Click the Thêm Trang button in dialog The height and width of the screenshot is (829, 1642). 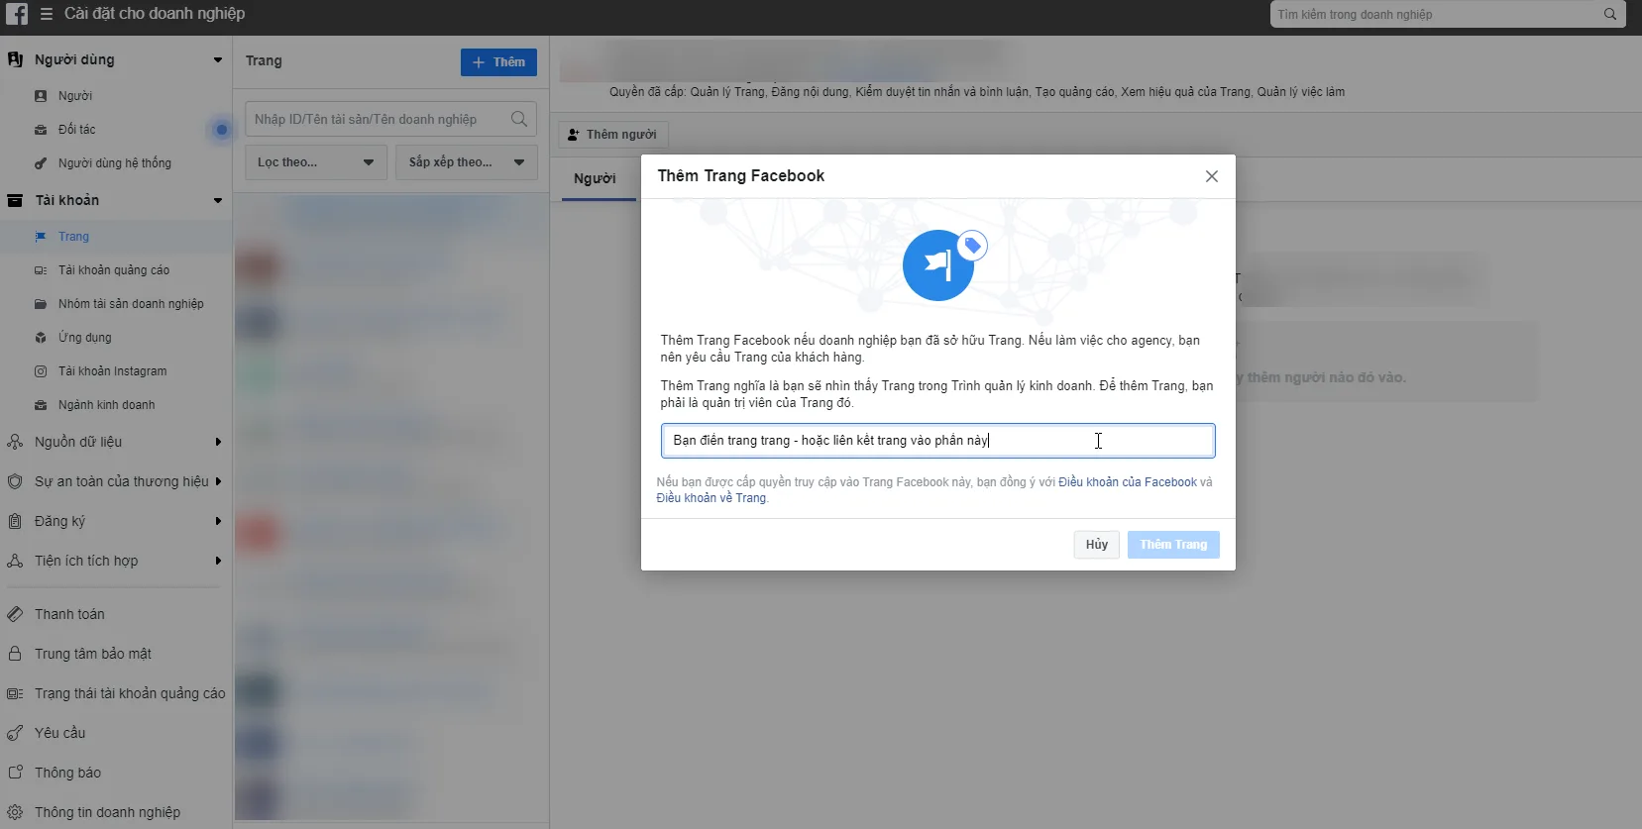[x=1173, y=545]
